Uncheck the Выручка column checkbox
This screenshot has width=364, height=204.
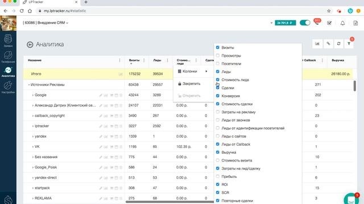pos(217,152)
